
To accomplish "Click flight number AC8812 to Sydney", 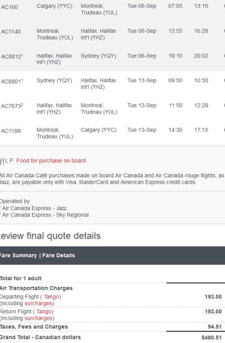I will (x=12, y=57).
